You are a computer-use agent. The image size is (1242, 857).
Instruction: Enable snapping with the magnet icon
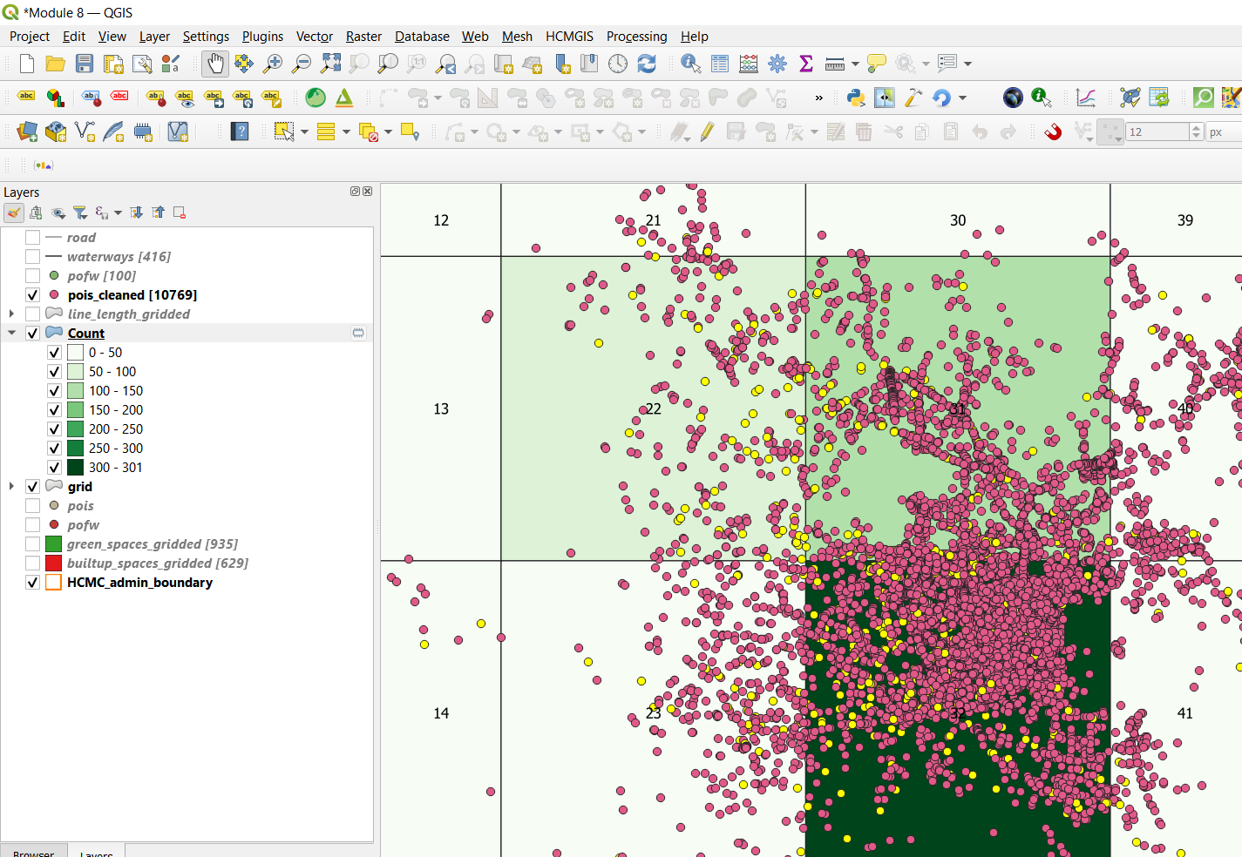pyautogui.click(x=1053, y=132)
